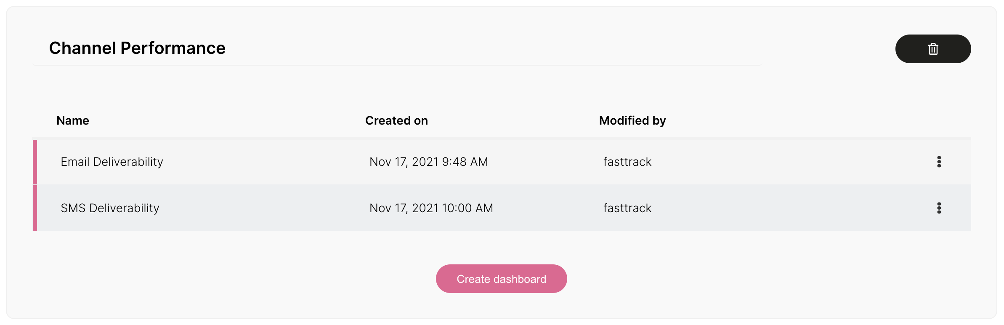Image resolution: width=1004 pixels, height=325 pixels.
Task: Click Email Deliverability row blank space after fasttrack
Action: click(791, 162)
